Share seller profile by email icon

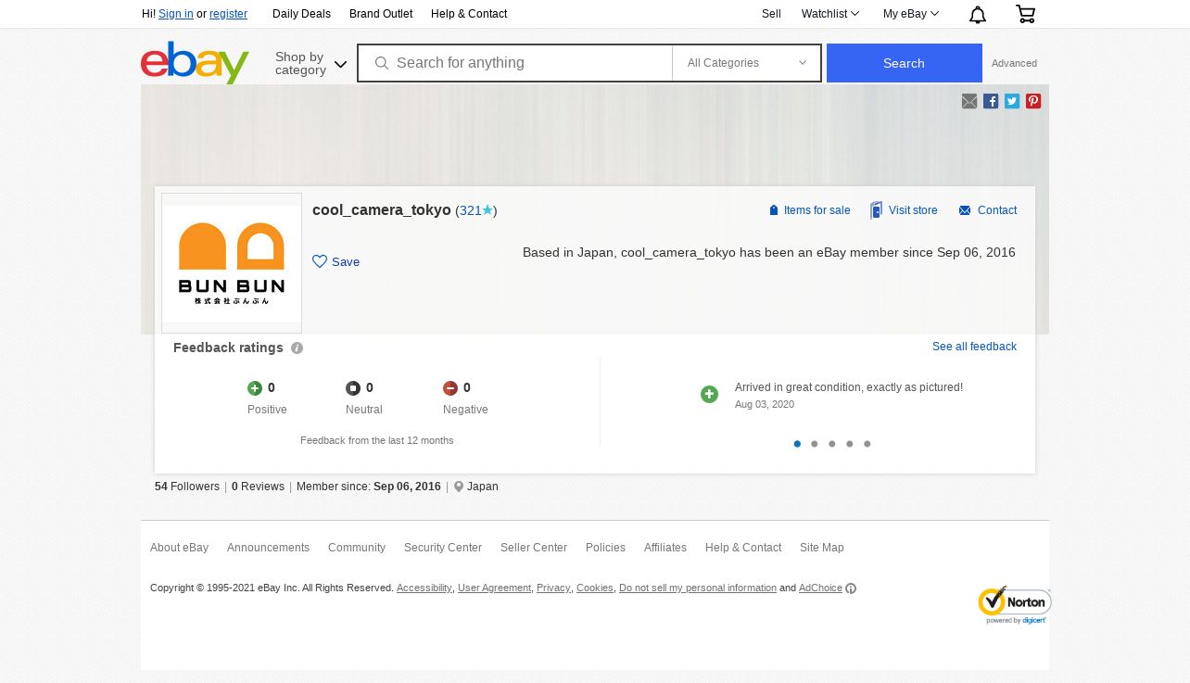point(969,101)
